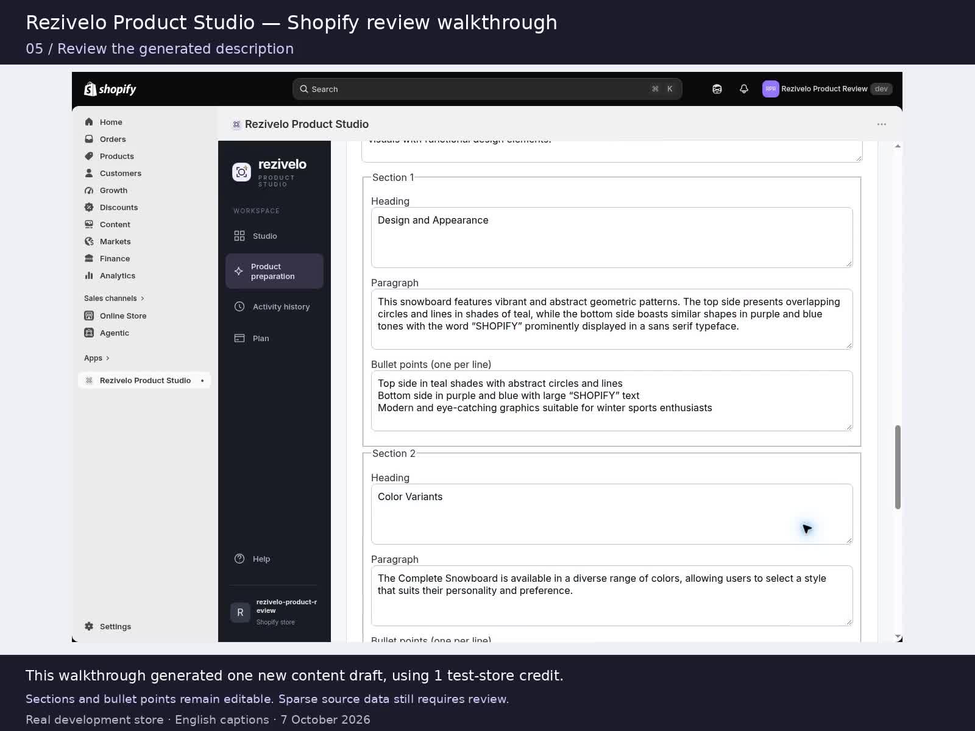Open the Activity history page
Screen dimensions: 975x731
coord(274,306)
